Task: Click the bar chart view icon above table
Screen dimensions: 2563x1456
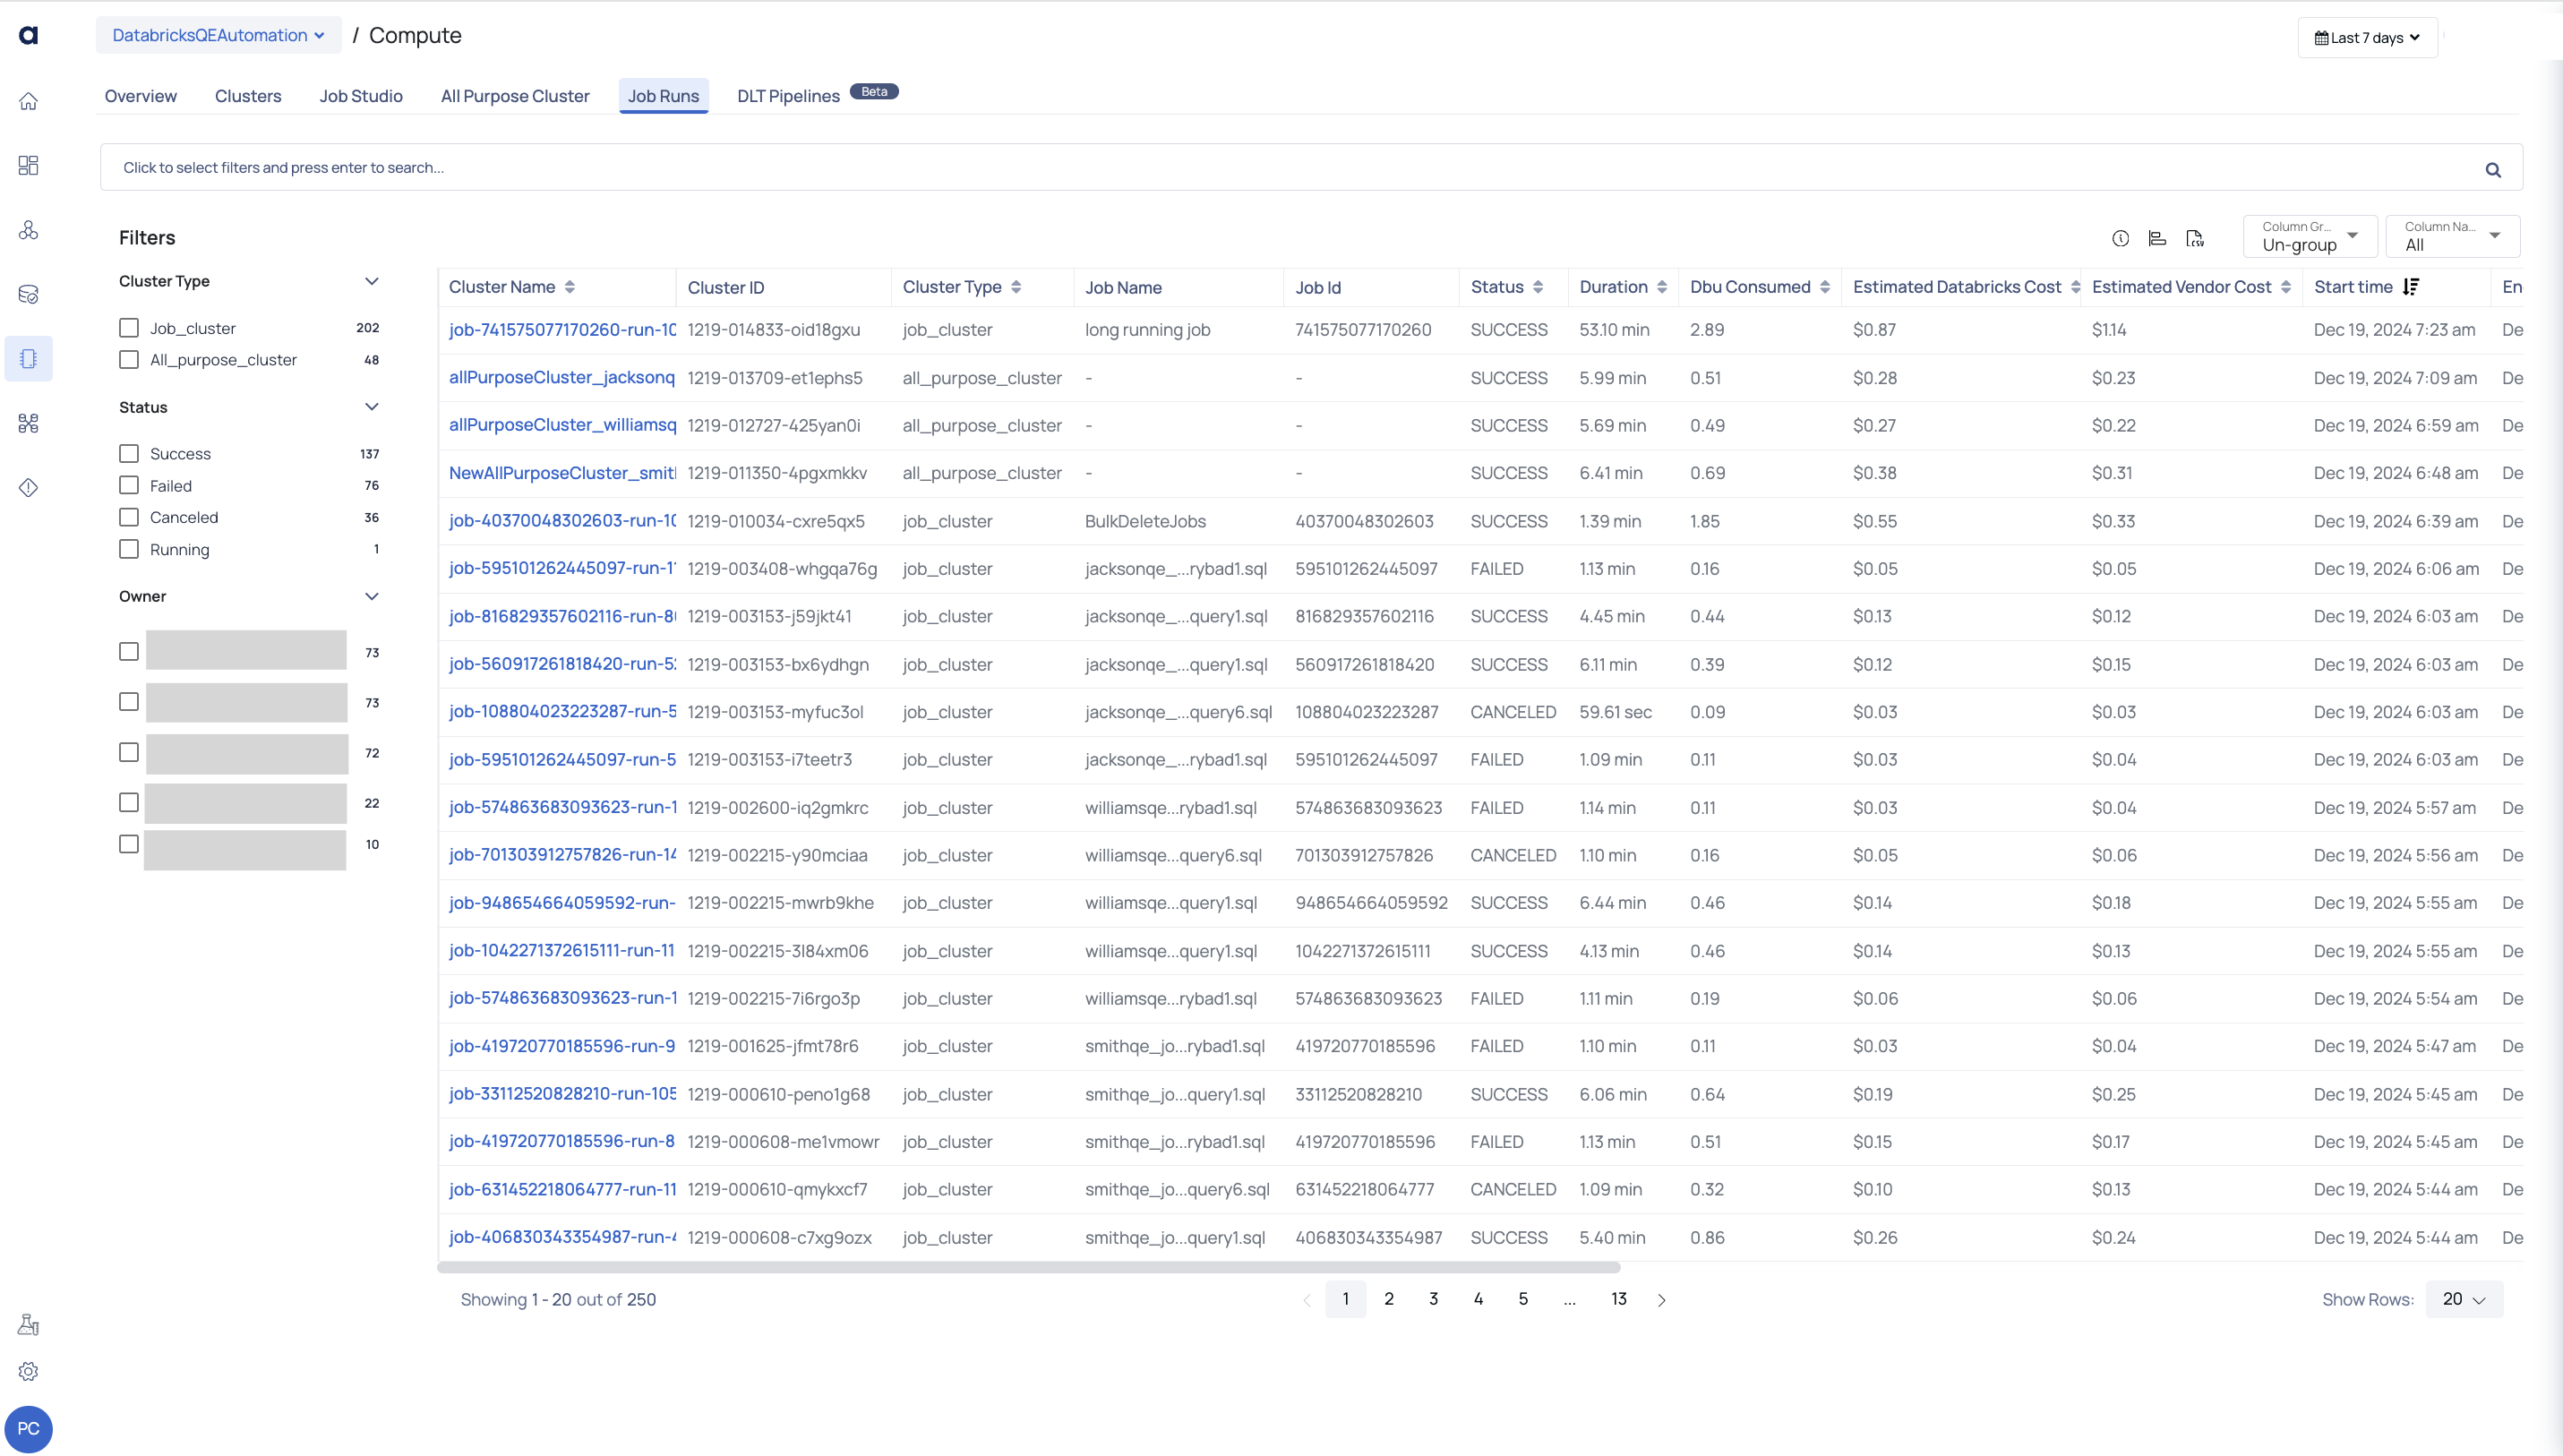Action: coord(2157,238)
